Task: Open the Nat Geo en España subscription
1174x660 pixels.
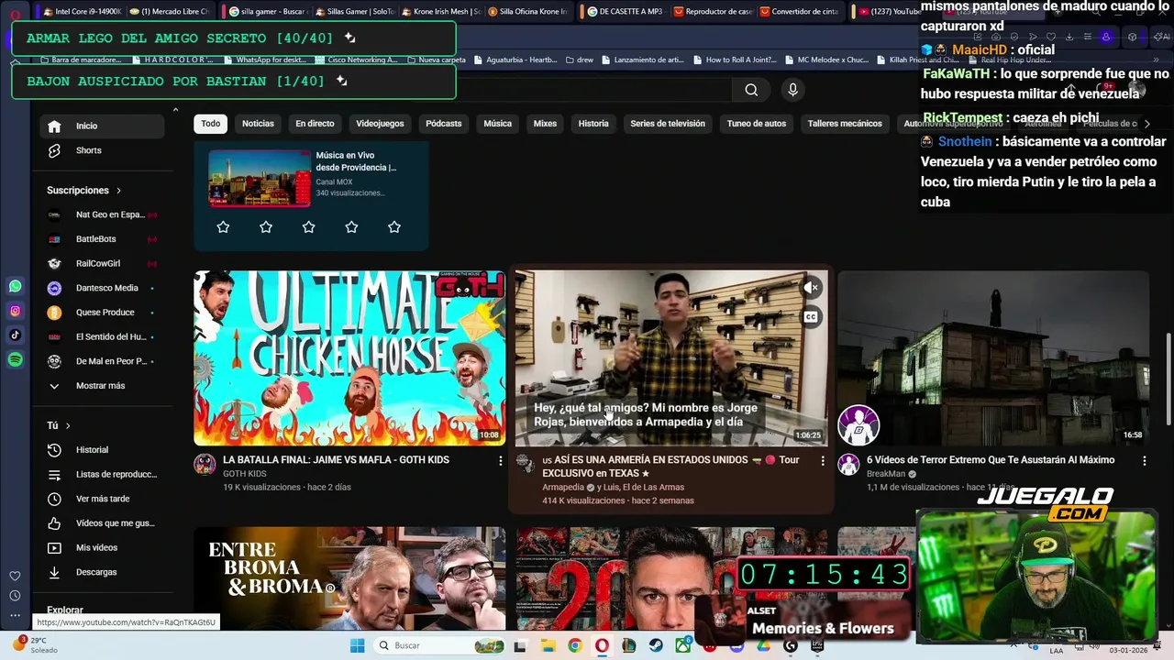Action: (102, 214)
